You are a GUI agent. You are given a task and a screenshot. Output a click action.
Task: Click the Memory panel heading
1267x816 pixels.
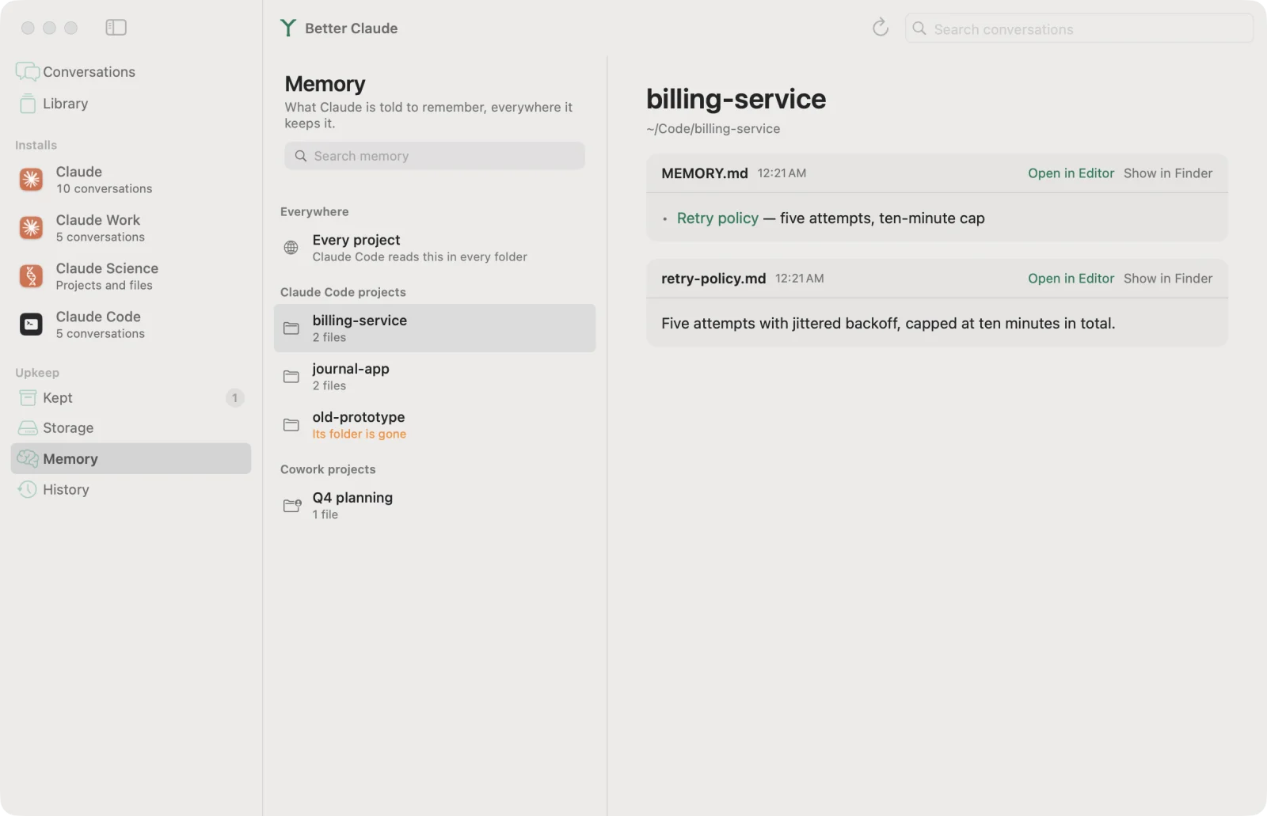tap(325, 84)
